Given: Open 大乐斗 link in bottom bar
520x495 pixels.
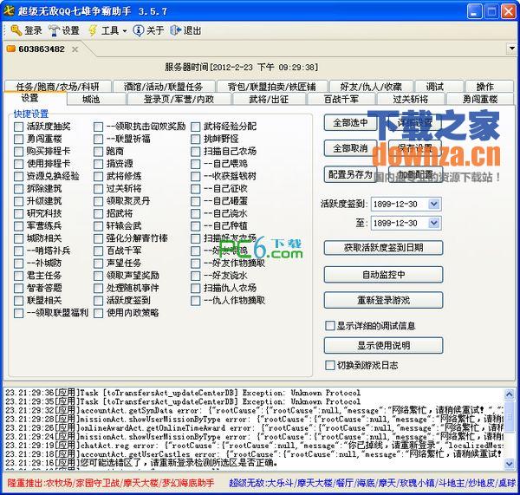Looking at the screenshot, I should (280, 483).
